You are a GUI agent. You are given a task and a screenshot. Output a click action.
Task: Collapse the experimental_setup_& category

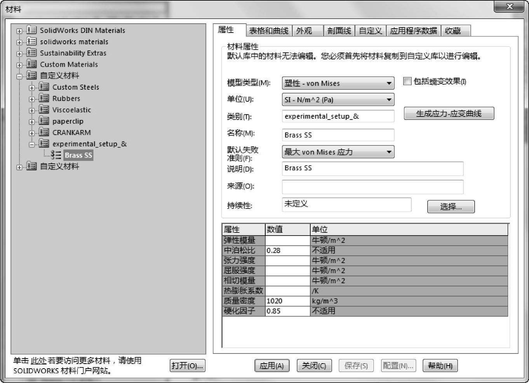point(32,144)
